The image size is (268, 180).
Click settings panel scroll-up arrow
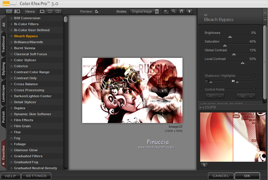pyautogui.click(x=265, y=12)
